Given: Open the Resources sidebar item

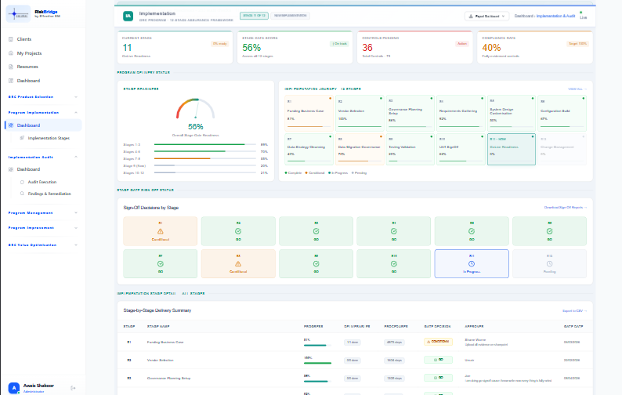Looking at the screenshot, I should (x=27, y=67).
